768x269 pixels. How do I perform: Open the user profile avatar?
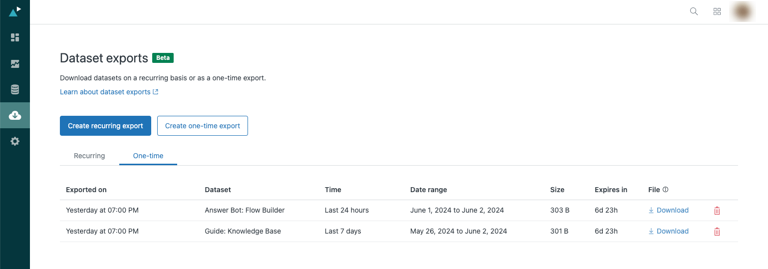pos(742,11)
